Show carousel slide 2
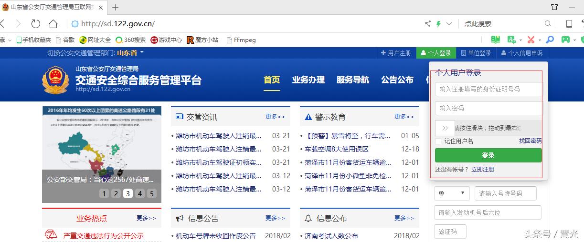The image size is (584, 242). [116, 193]
